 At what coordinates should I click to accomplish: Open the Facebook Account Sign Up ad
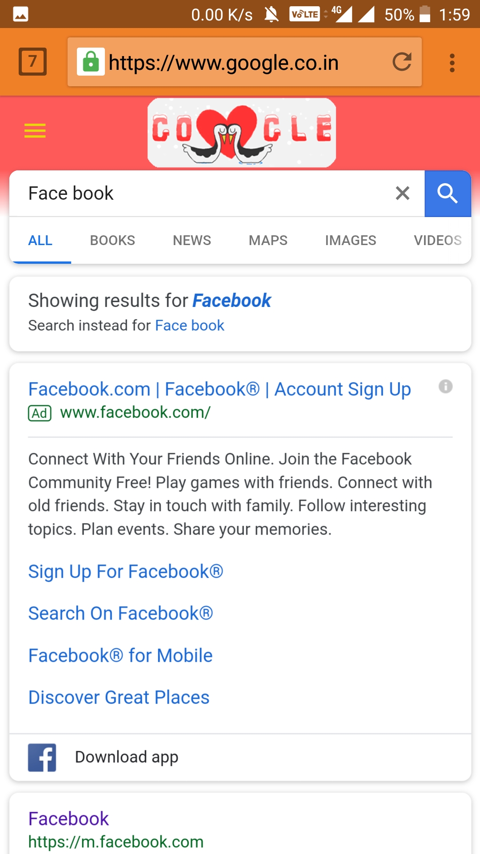[x=220, y=389]
